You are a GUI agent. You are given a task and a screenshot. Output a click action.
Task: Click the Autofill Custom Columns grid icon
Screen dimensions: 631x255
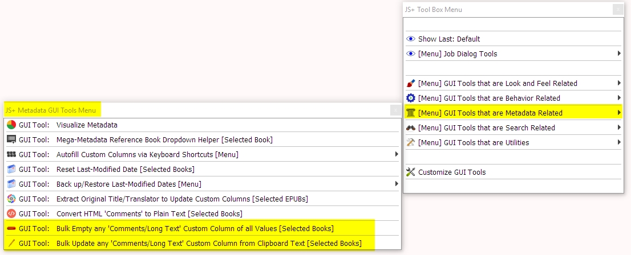click(11, 154)
